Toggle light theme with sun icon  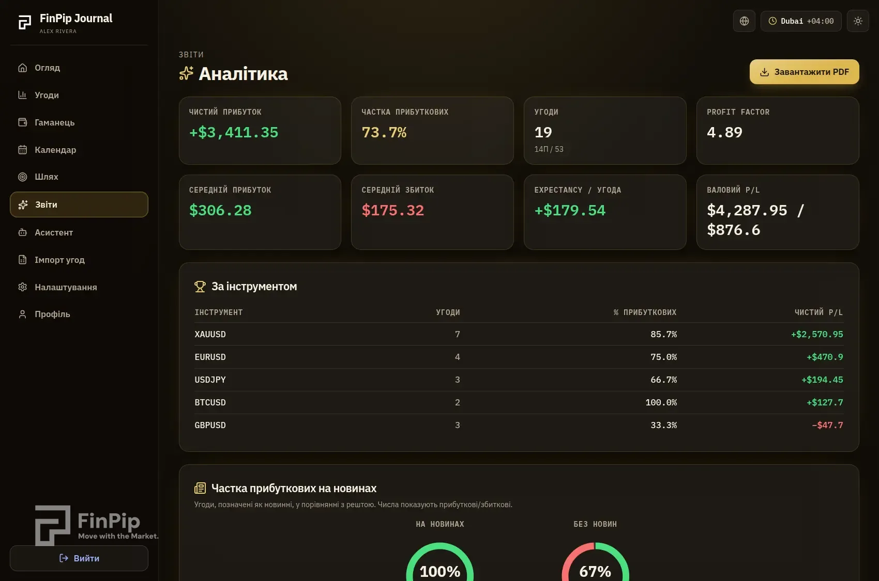point(858,21)
